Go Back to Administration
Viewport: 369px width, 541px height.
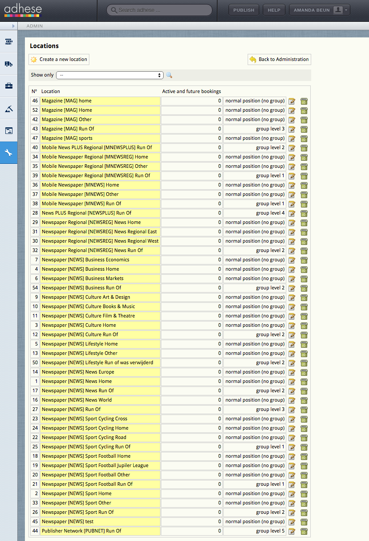click(x=279, y=59)
